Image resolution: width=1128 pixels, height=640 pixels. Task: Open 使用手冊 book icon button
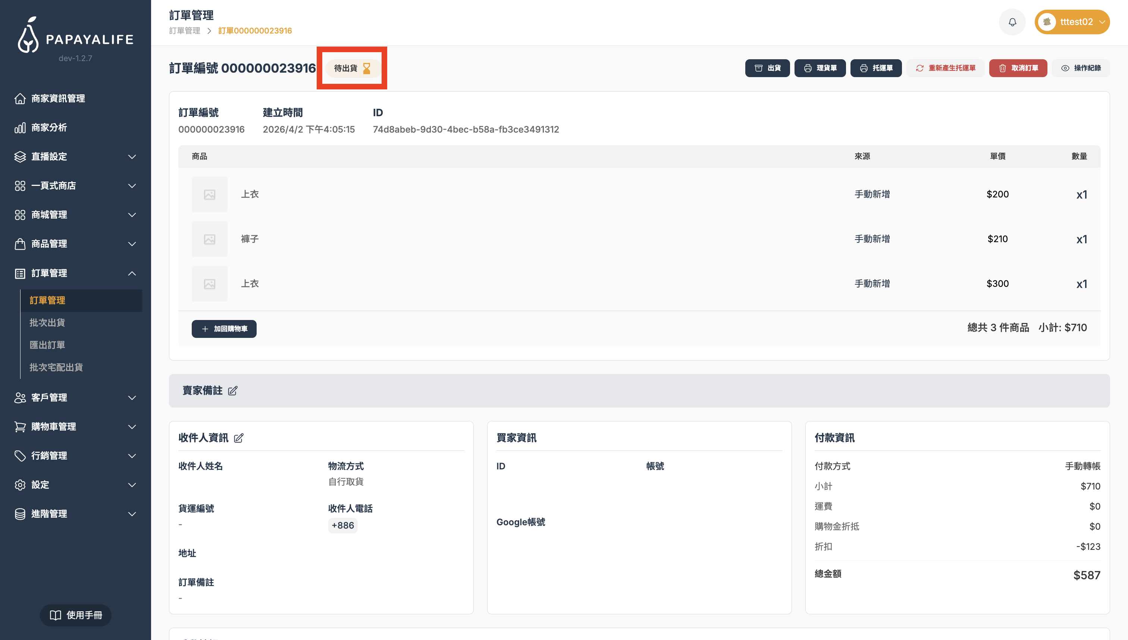coord(75,615)
